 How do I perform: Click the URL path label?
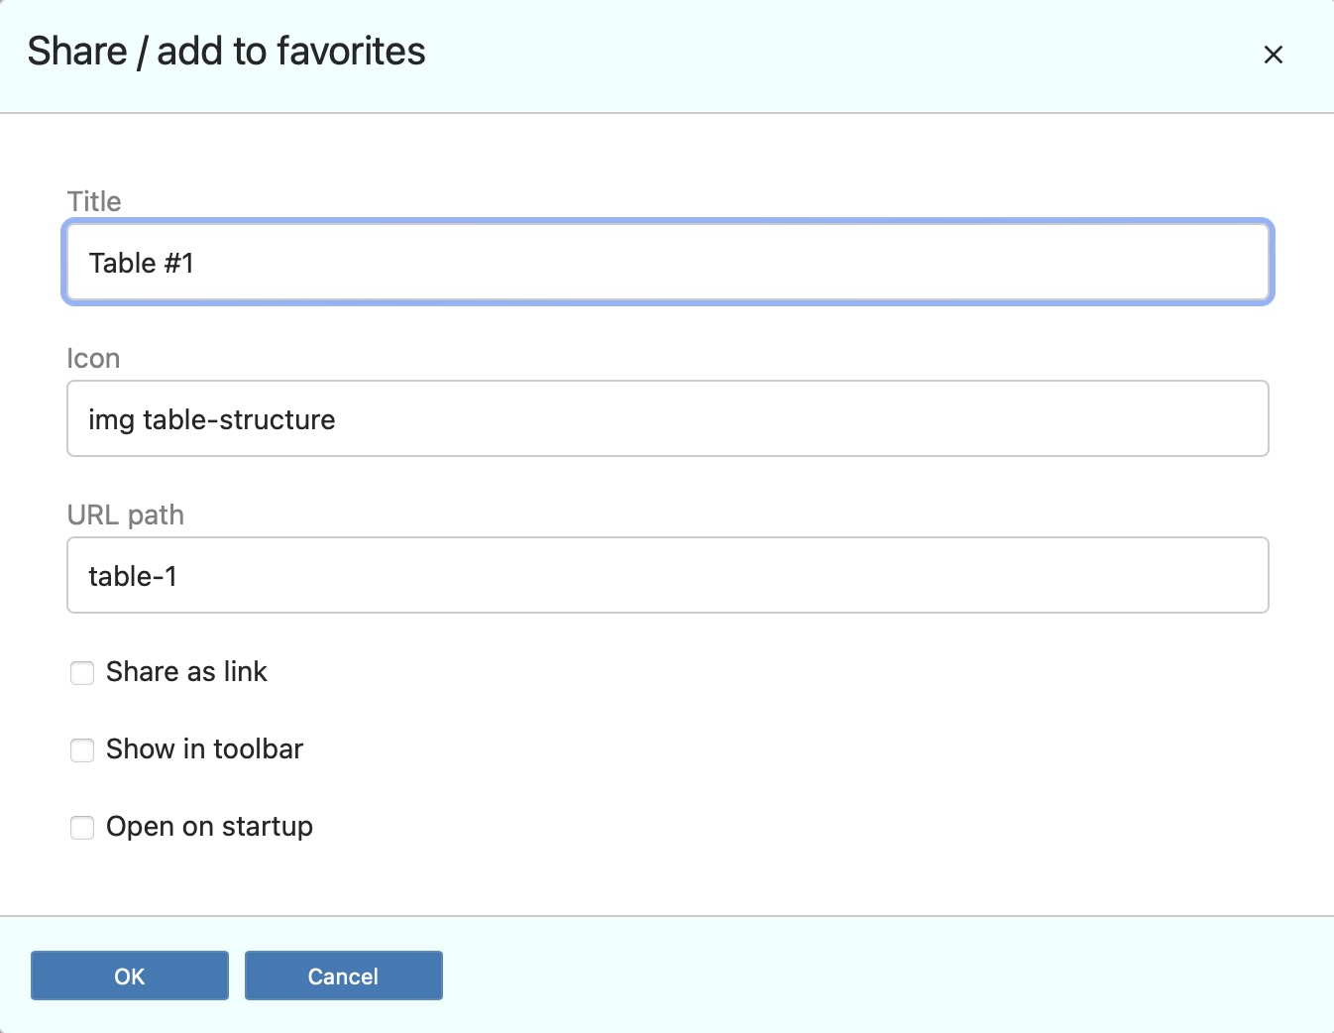click(x=126, y=515)
